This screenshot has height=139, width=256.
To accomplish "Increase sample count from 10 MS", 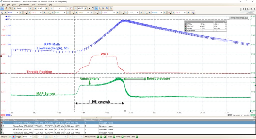I will coord(46,8).
